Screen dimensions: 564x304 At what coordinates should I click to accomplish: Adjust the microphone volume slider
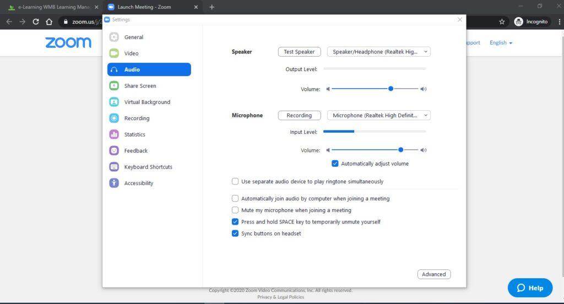400,150
